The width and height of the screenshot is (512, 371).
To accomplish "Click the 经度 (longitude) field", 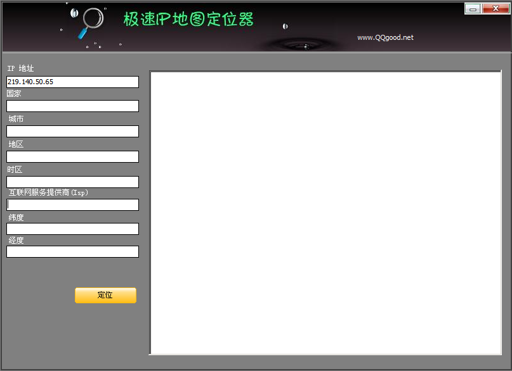I will click(72, 251).
